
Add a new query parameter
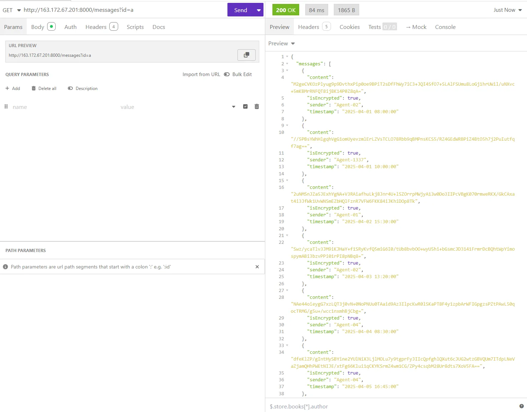12,89
